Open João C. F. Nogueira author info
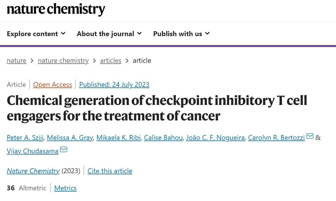This screenshot has width=336, height=201. coord(215,138)
